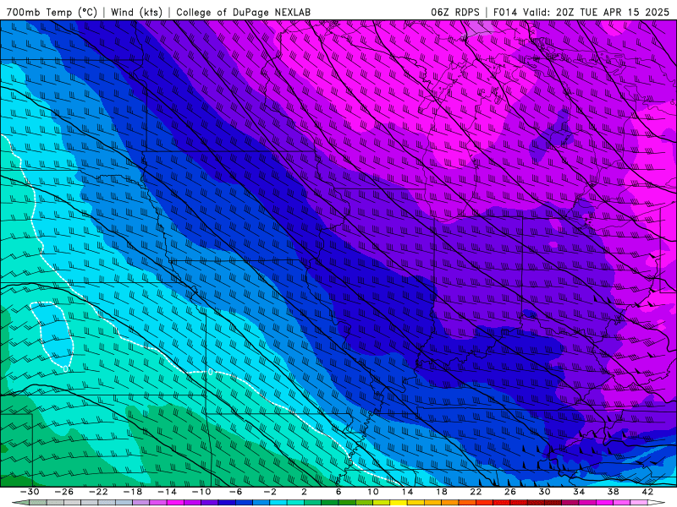Click the "-10" color scale label
Viewport: 677px width, 507px height.
201,492
